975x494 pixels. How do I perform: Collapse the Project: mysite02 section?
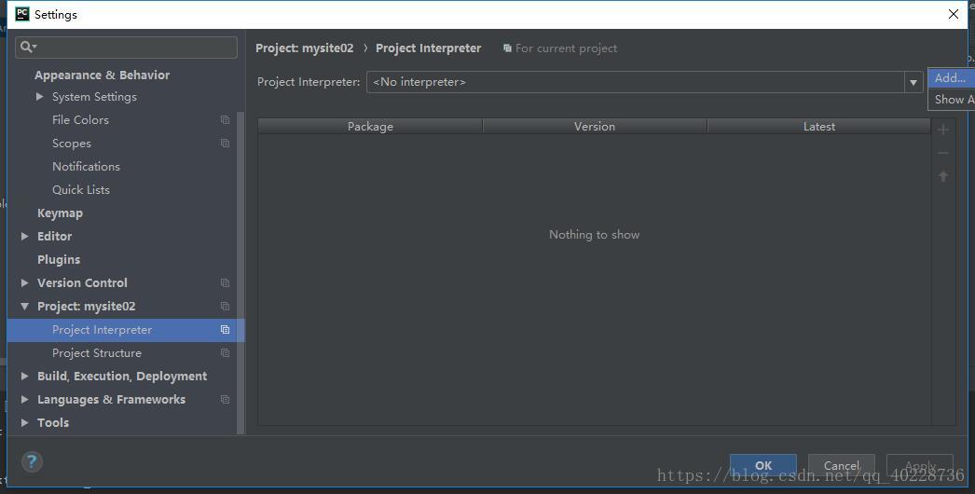tap(25, 306)
